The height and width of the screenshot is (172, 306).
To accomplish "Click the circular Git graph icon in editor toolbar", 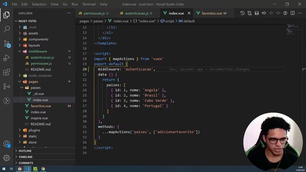I will [285, 13].
